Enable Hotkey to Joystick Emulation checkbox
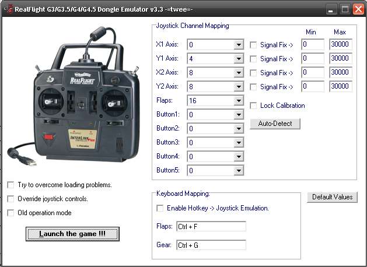367x267 pixels. 160,208
